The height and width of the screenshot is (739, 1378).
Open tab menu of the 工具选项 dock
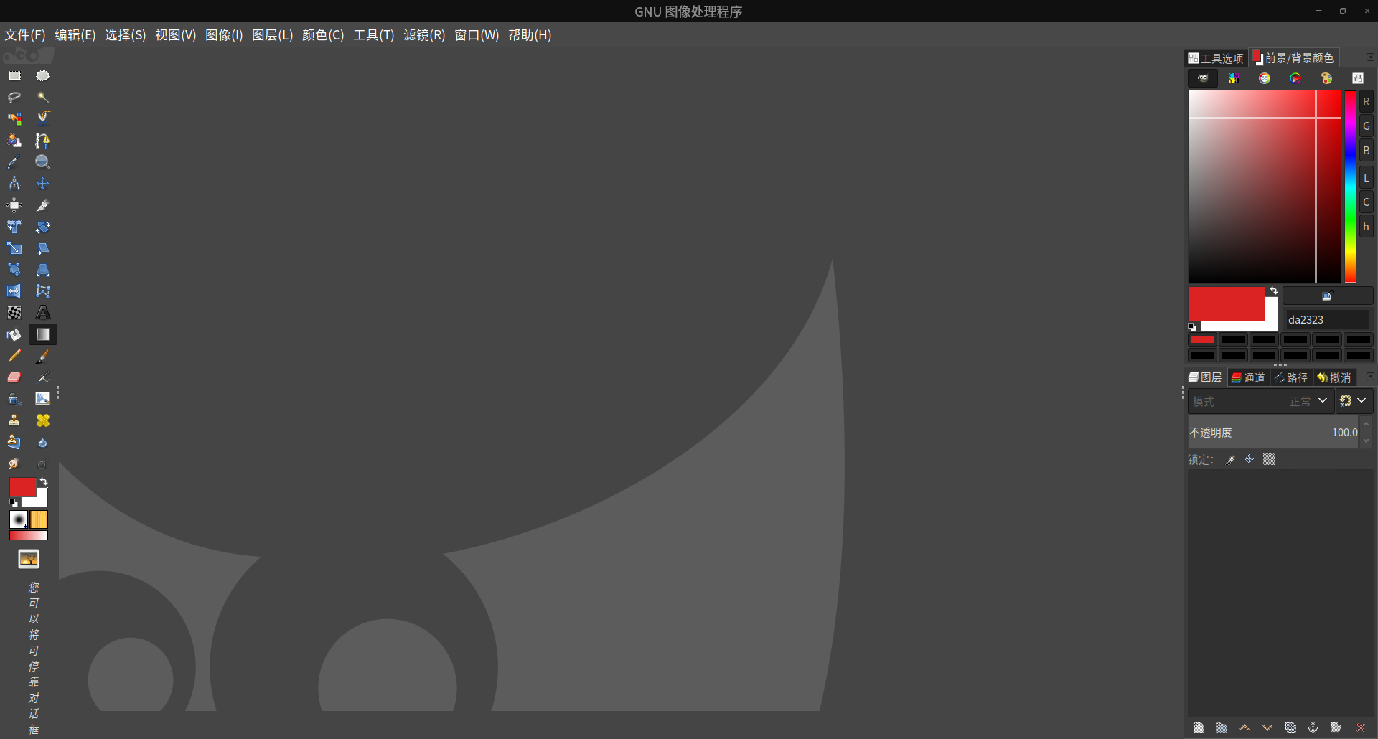coord(1370,57)
